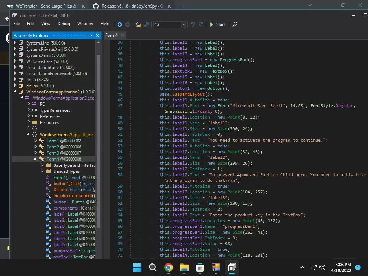Select the InitializeComponent() method
This screenshot has height=276, width=368.
pos(74,196)
